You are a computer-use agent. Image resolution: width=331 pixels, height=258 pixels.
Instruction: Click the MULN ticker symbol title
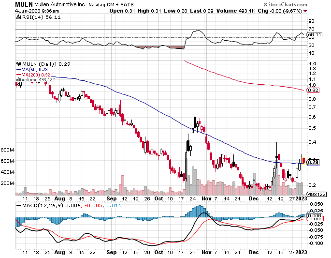[24, 4]
